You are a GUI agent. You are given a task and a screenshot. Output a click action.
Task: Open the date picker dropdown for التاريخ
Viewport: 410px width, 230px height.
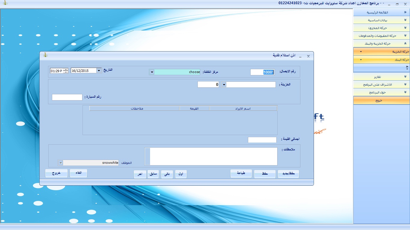click(x=99, y=71)
